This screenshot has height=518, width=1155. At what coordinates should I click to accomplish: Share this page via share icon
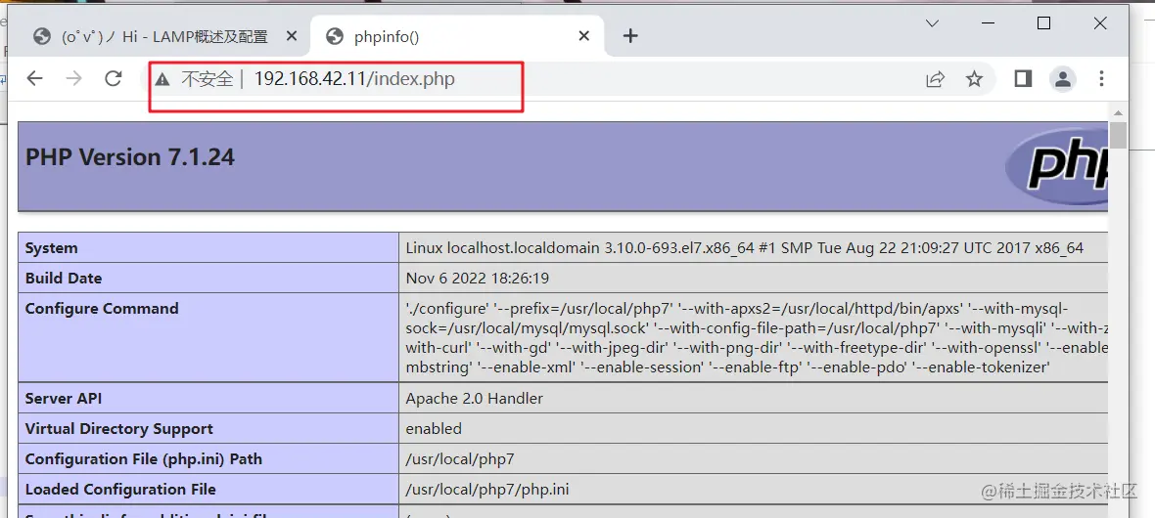935,79
